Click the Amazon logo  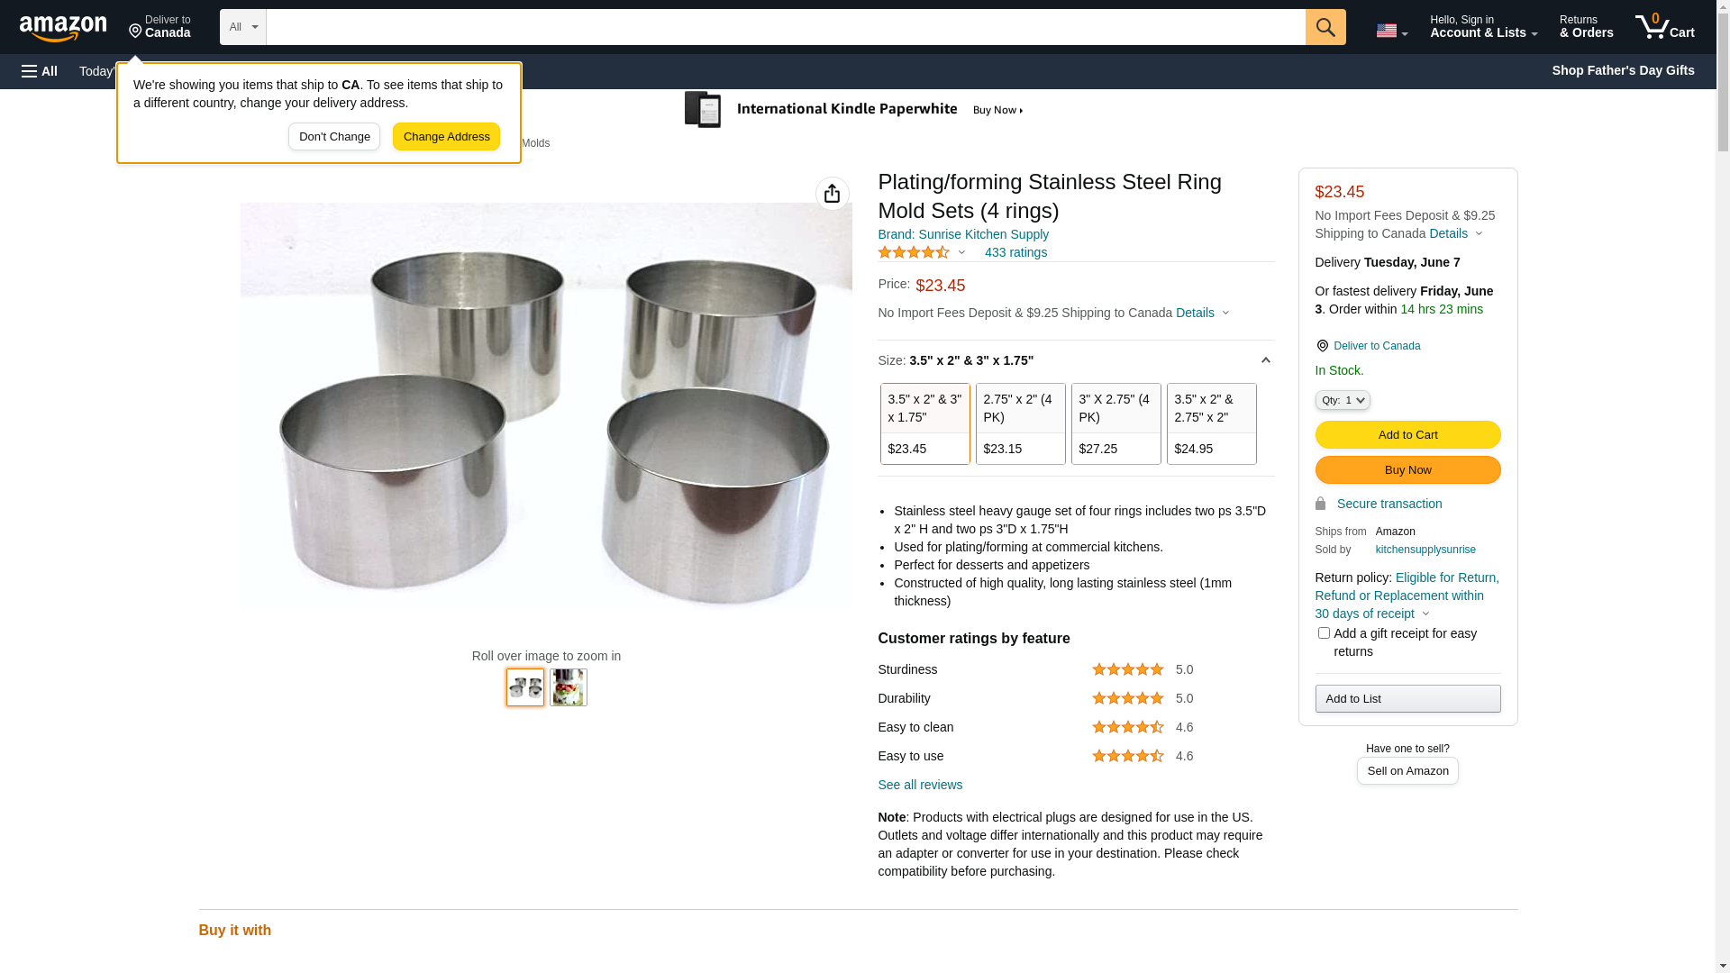(x=63, y=28)
